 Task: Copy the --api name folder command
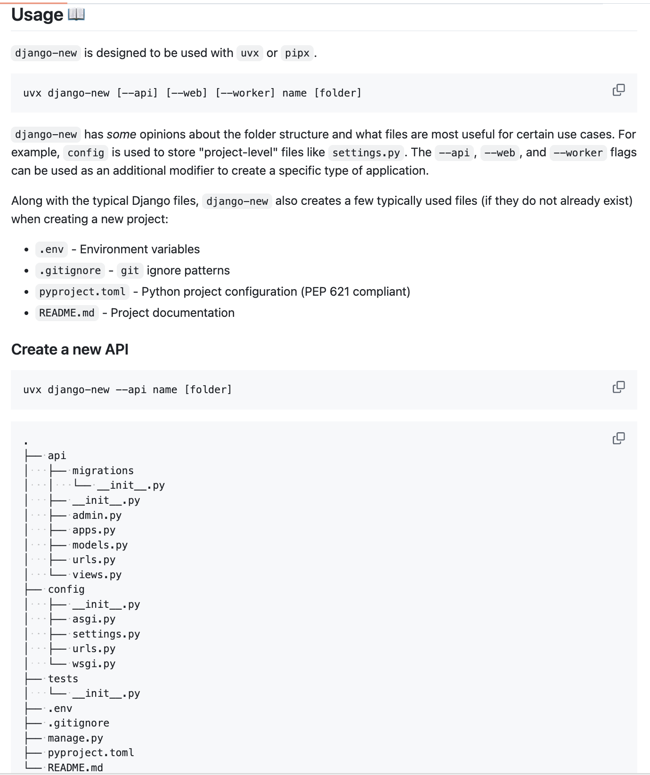(618, 387)
